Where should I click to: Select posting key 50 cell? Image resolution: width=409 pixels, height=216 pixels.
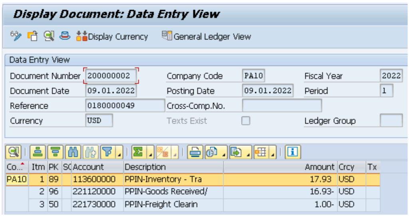pos(54,204)
